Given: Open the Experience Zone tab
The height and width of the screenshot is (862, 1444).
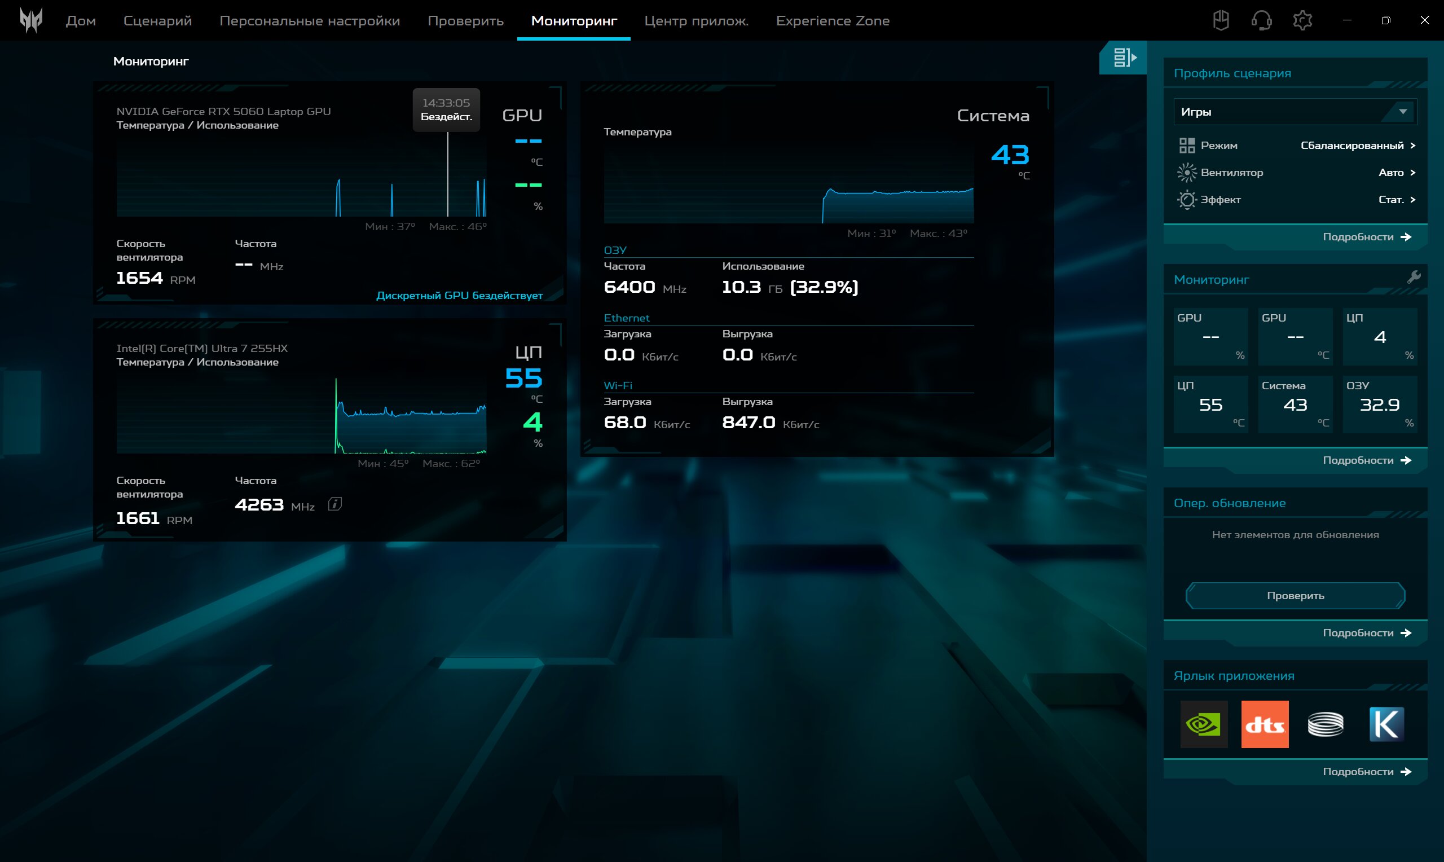Looking at the screenshot, I should [x=832, y=21].
